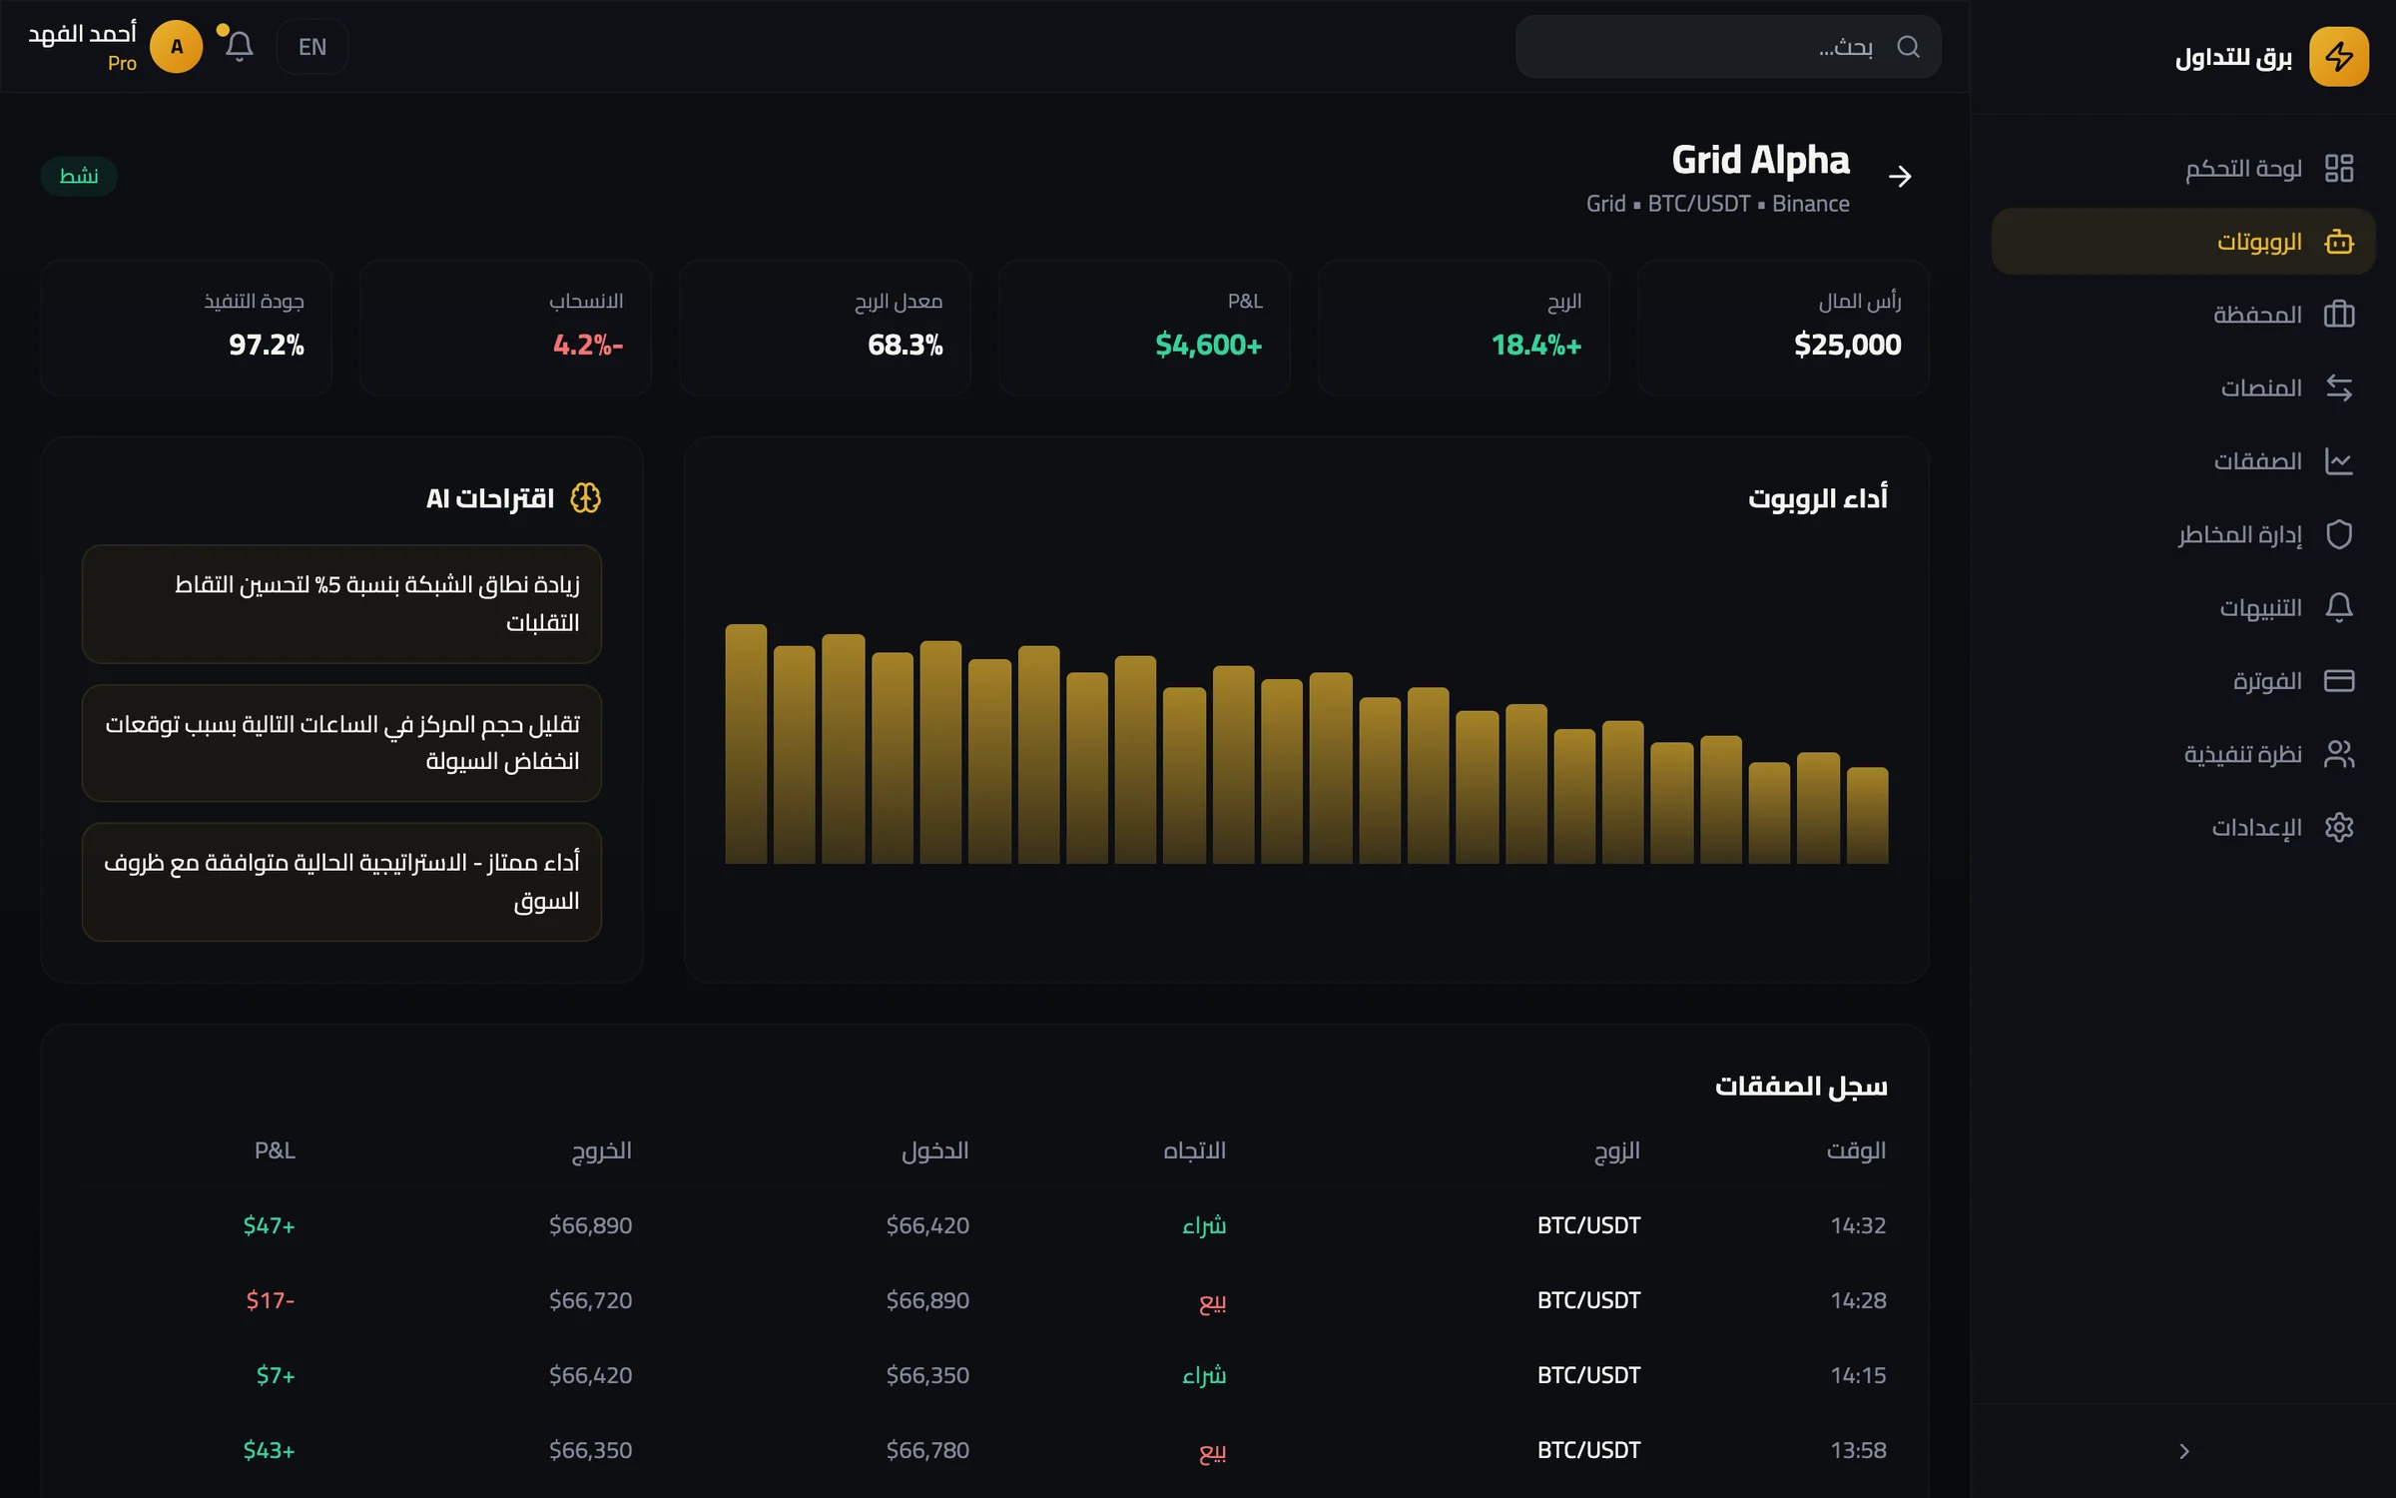Click إدارة المخاطر shield icon

click(x=2338, y=534)
